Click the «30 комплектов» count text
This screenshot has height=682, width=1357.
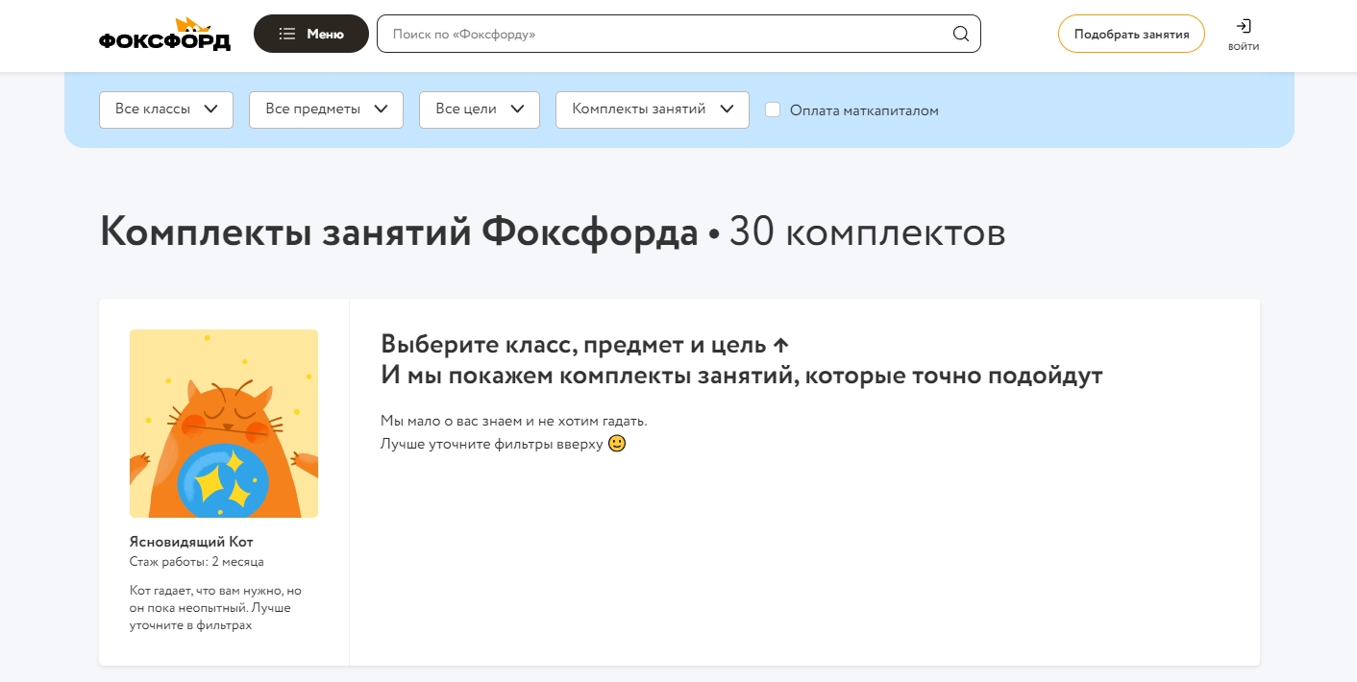click(x=867, y=233)
